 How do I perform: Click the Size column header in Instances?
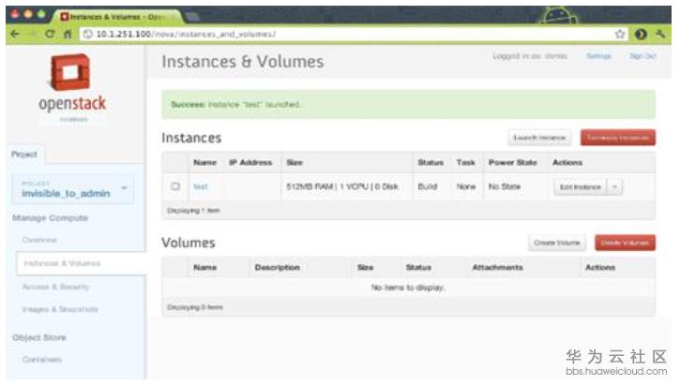coord(295,162)
